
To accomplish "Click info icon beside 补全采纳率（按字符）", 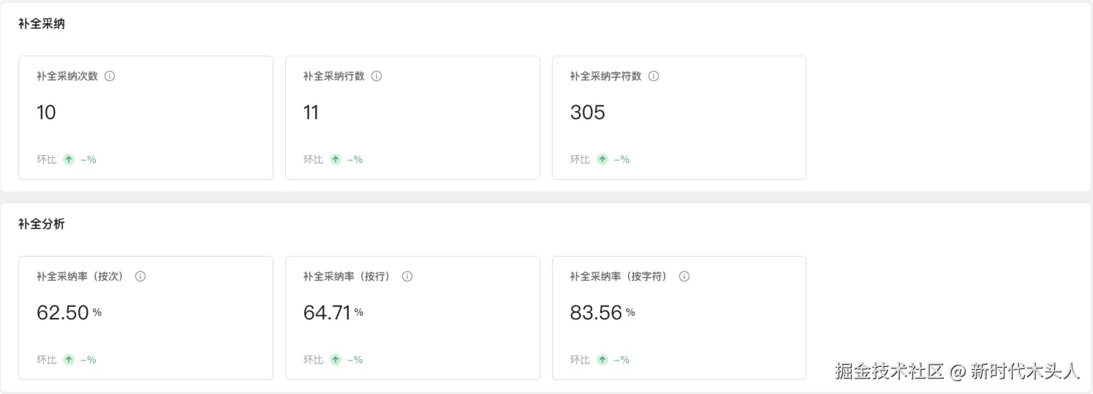I will click(684, 276).
